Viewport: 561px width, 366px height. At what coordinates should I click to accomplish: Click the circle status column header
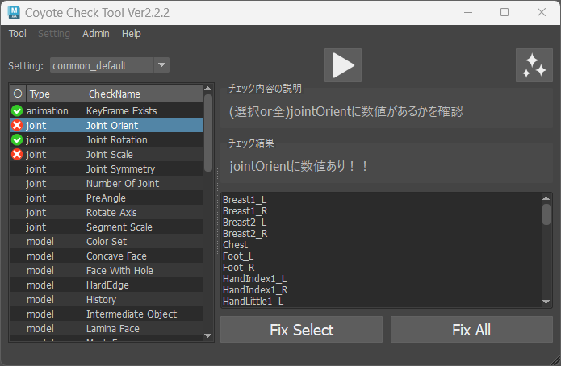coord(17,94)
